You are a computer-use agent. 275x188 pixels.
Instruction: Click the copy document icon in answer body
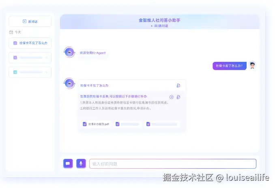178,97
